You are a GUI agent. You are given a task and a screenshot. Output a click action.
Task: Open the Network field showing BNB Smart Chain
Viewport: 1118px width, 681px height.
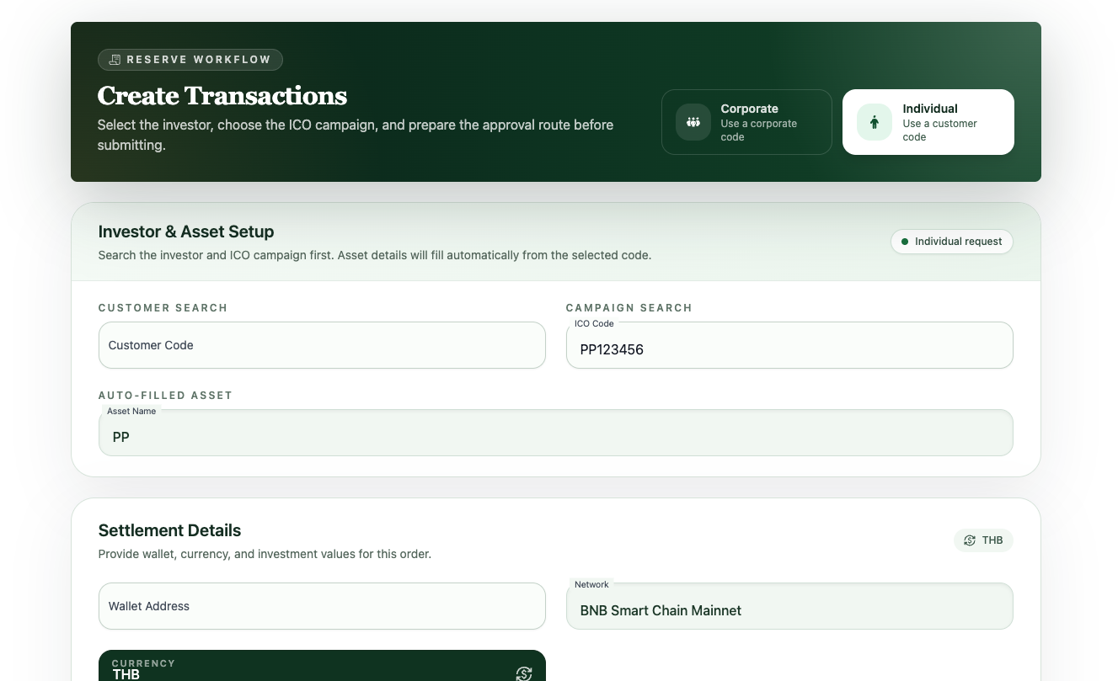coord(789,609)
